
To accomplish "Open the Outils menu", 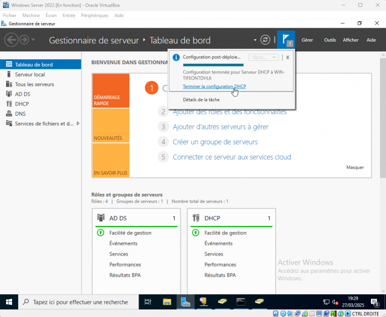I will tap(330, 40).
